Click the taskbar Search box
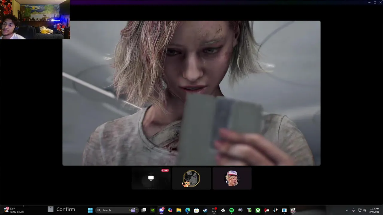Image resolution: width=383 pixels, height=215 pixels. point(117,210)
